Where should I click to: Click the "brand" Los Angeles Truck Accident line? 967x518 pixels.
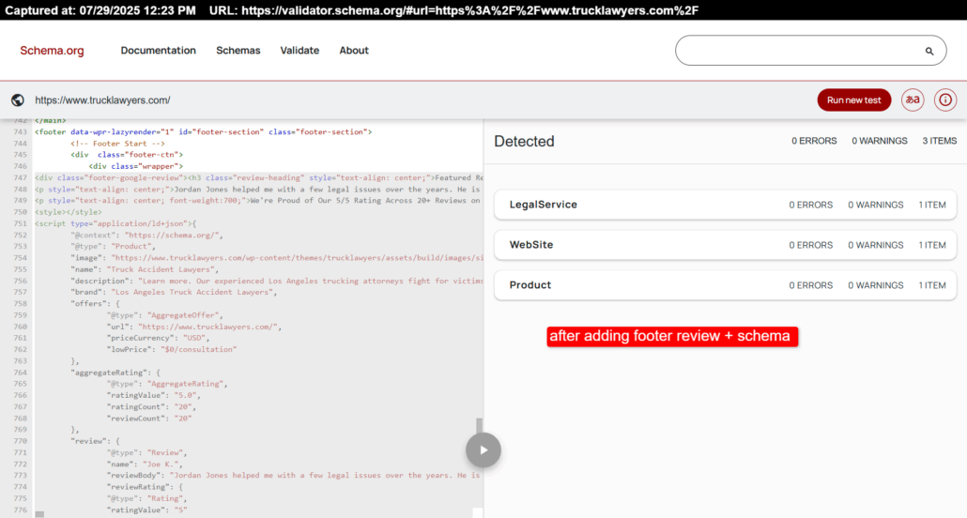(x=174, y=292)
